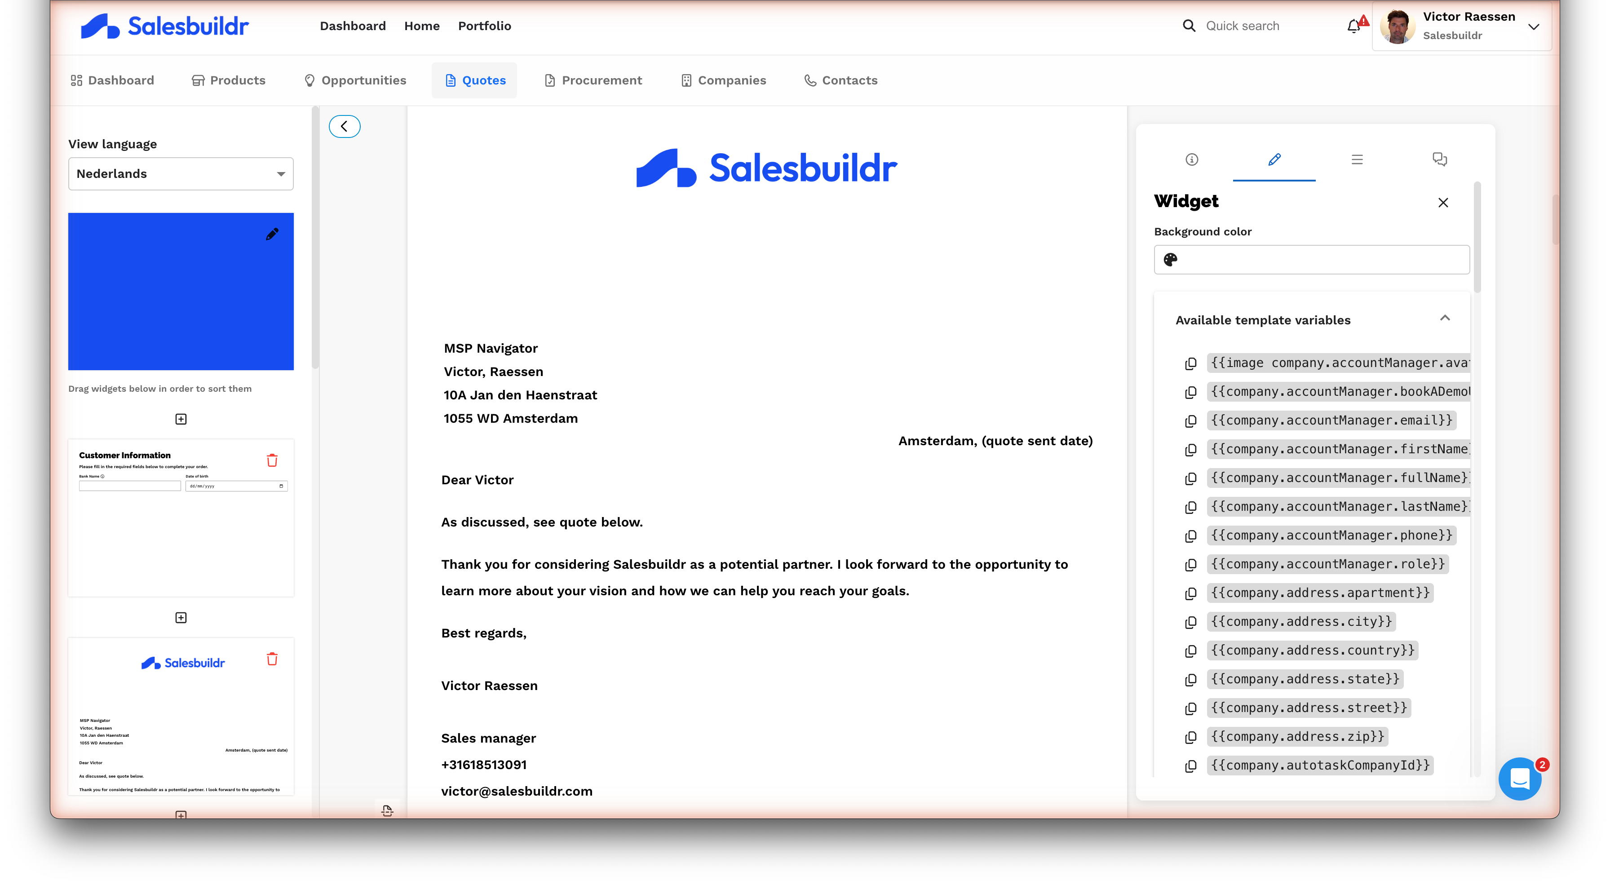The image size is (1610, 885).
Task: Open Portfolio in top menu
Action: [x=484, y=26]
